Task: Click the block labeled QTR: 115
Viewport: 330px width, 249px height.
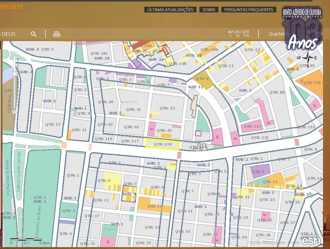Action: pos(104,139)
